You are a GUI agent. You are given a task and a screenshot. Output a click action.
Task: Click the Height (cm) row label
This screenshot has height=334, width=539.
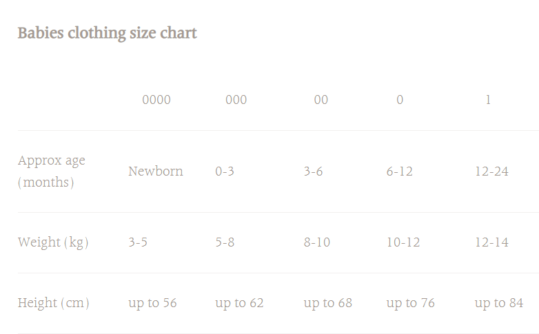pos(53,303)
